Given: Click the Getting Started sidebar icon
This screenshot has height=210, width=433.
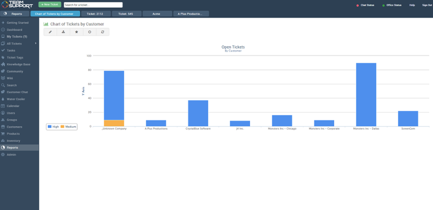Looking at the screenshot, I should tap(3, 23).
